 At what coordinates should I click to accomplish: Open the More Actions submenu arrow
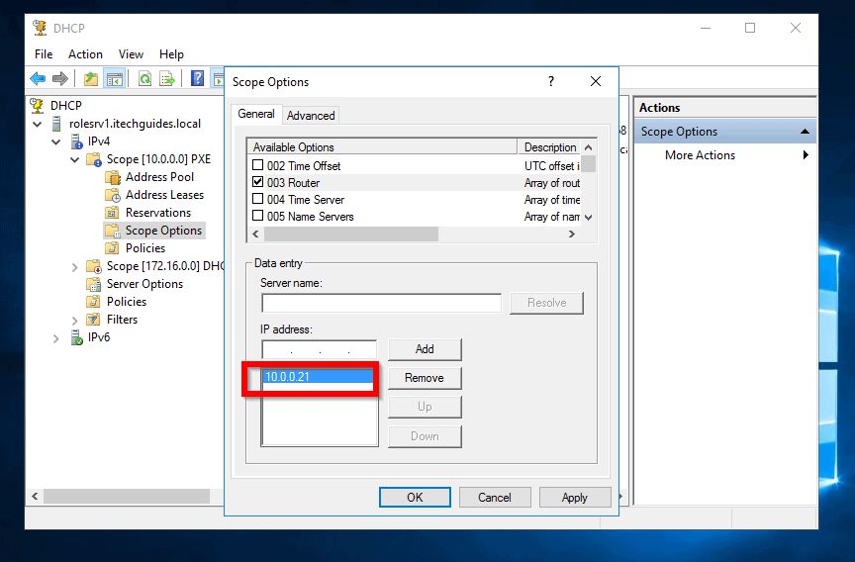[x=806, y=154]
